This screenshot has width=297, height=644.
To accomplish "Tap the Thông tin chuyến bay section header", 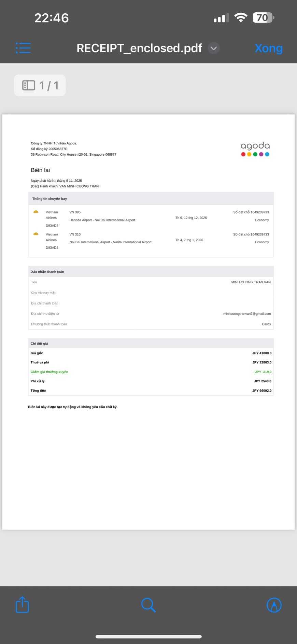I will tap(49, 198).
